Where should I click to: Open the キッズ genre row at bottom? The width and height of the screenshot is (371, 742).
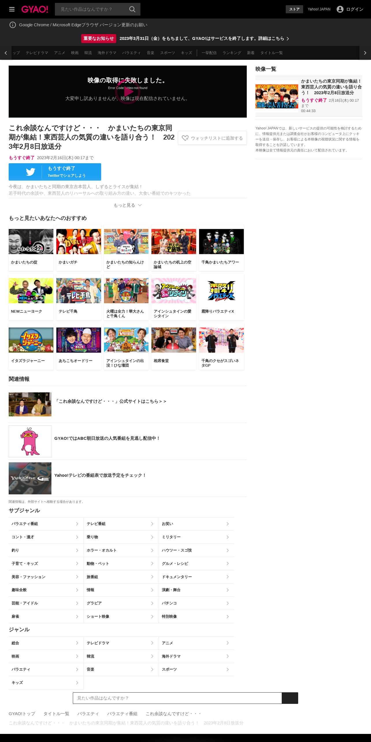coord(46,682)
